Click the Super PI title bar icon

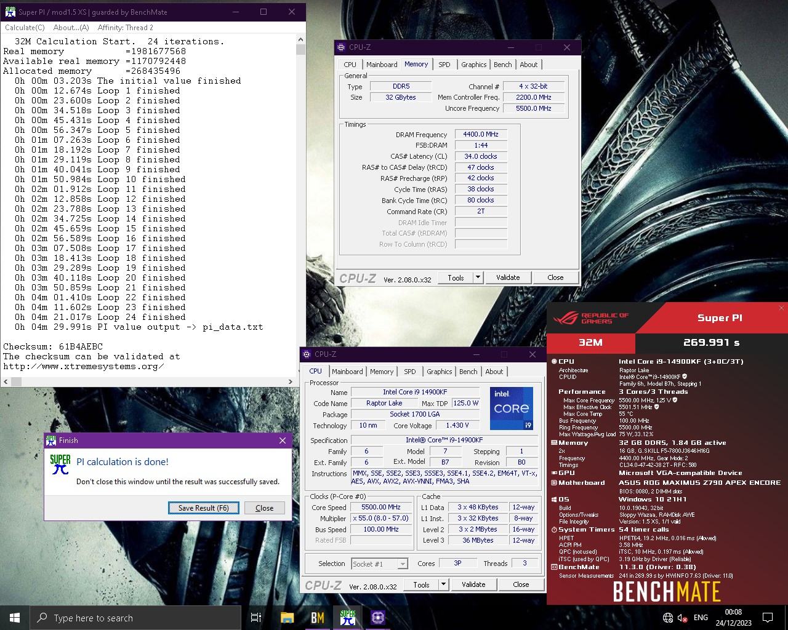[10, 12]
